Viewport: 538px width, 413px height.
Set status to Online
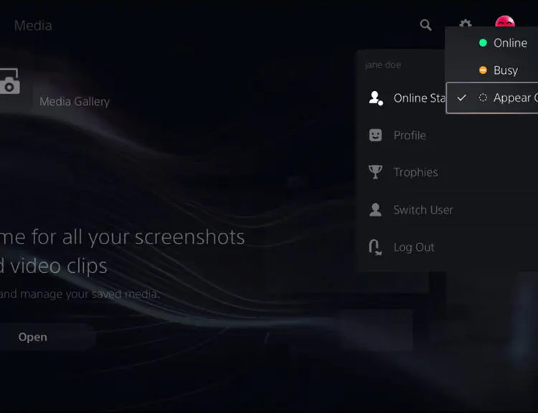[x=509, y=43]
